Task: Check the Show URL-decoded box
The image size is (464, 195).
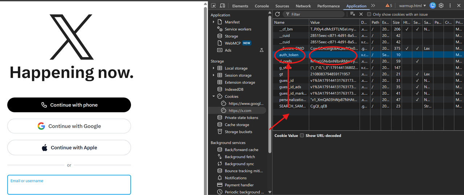Action: pyautogui.click(x=302, y=135)
